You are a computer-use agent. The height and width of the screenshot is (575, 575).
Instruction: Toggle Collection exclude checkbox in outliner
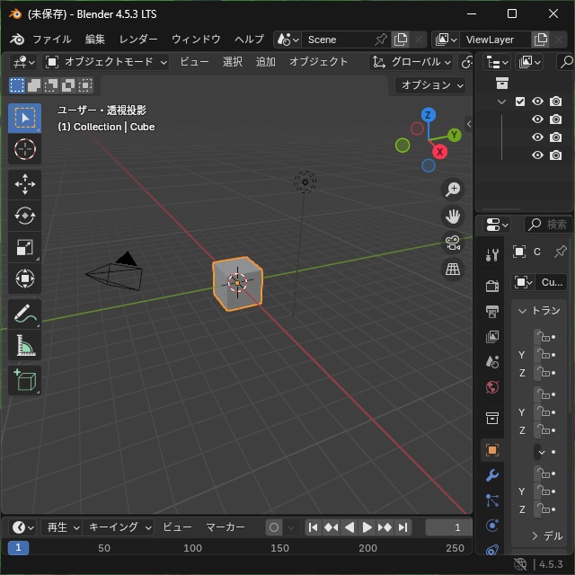[519, 102]
